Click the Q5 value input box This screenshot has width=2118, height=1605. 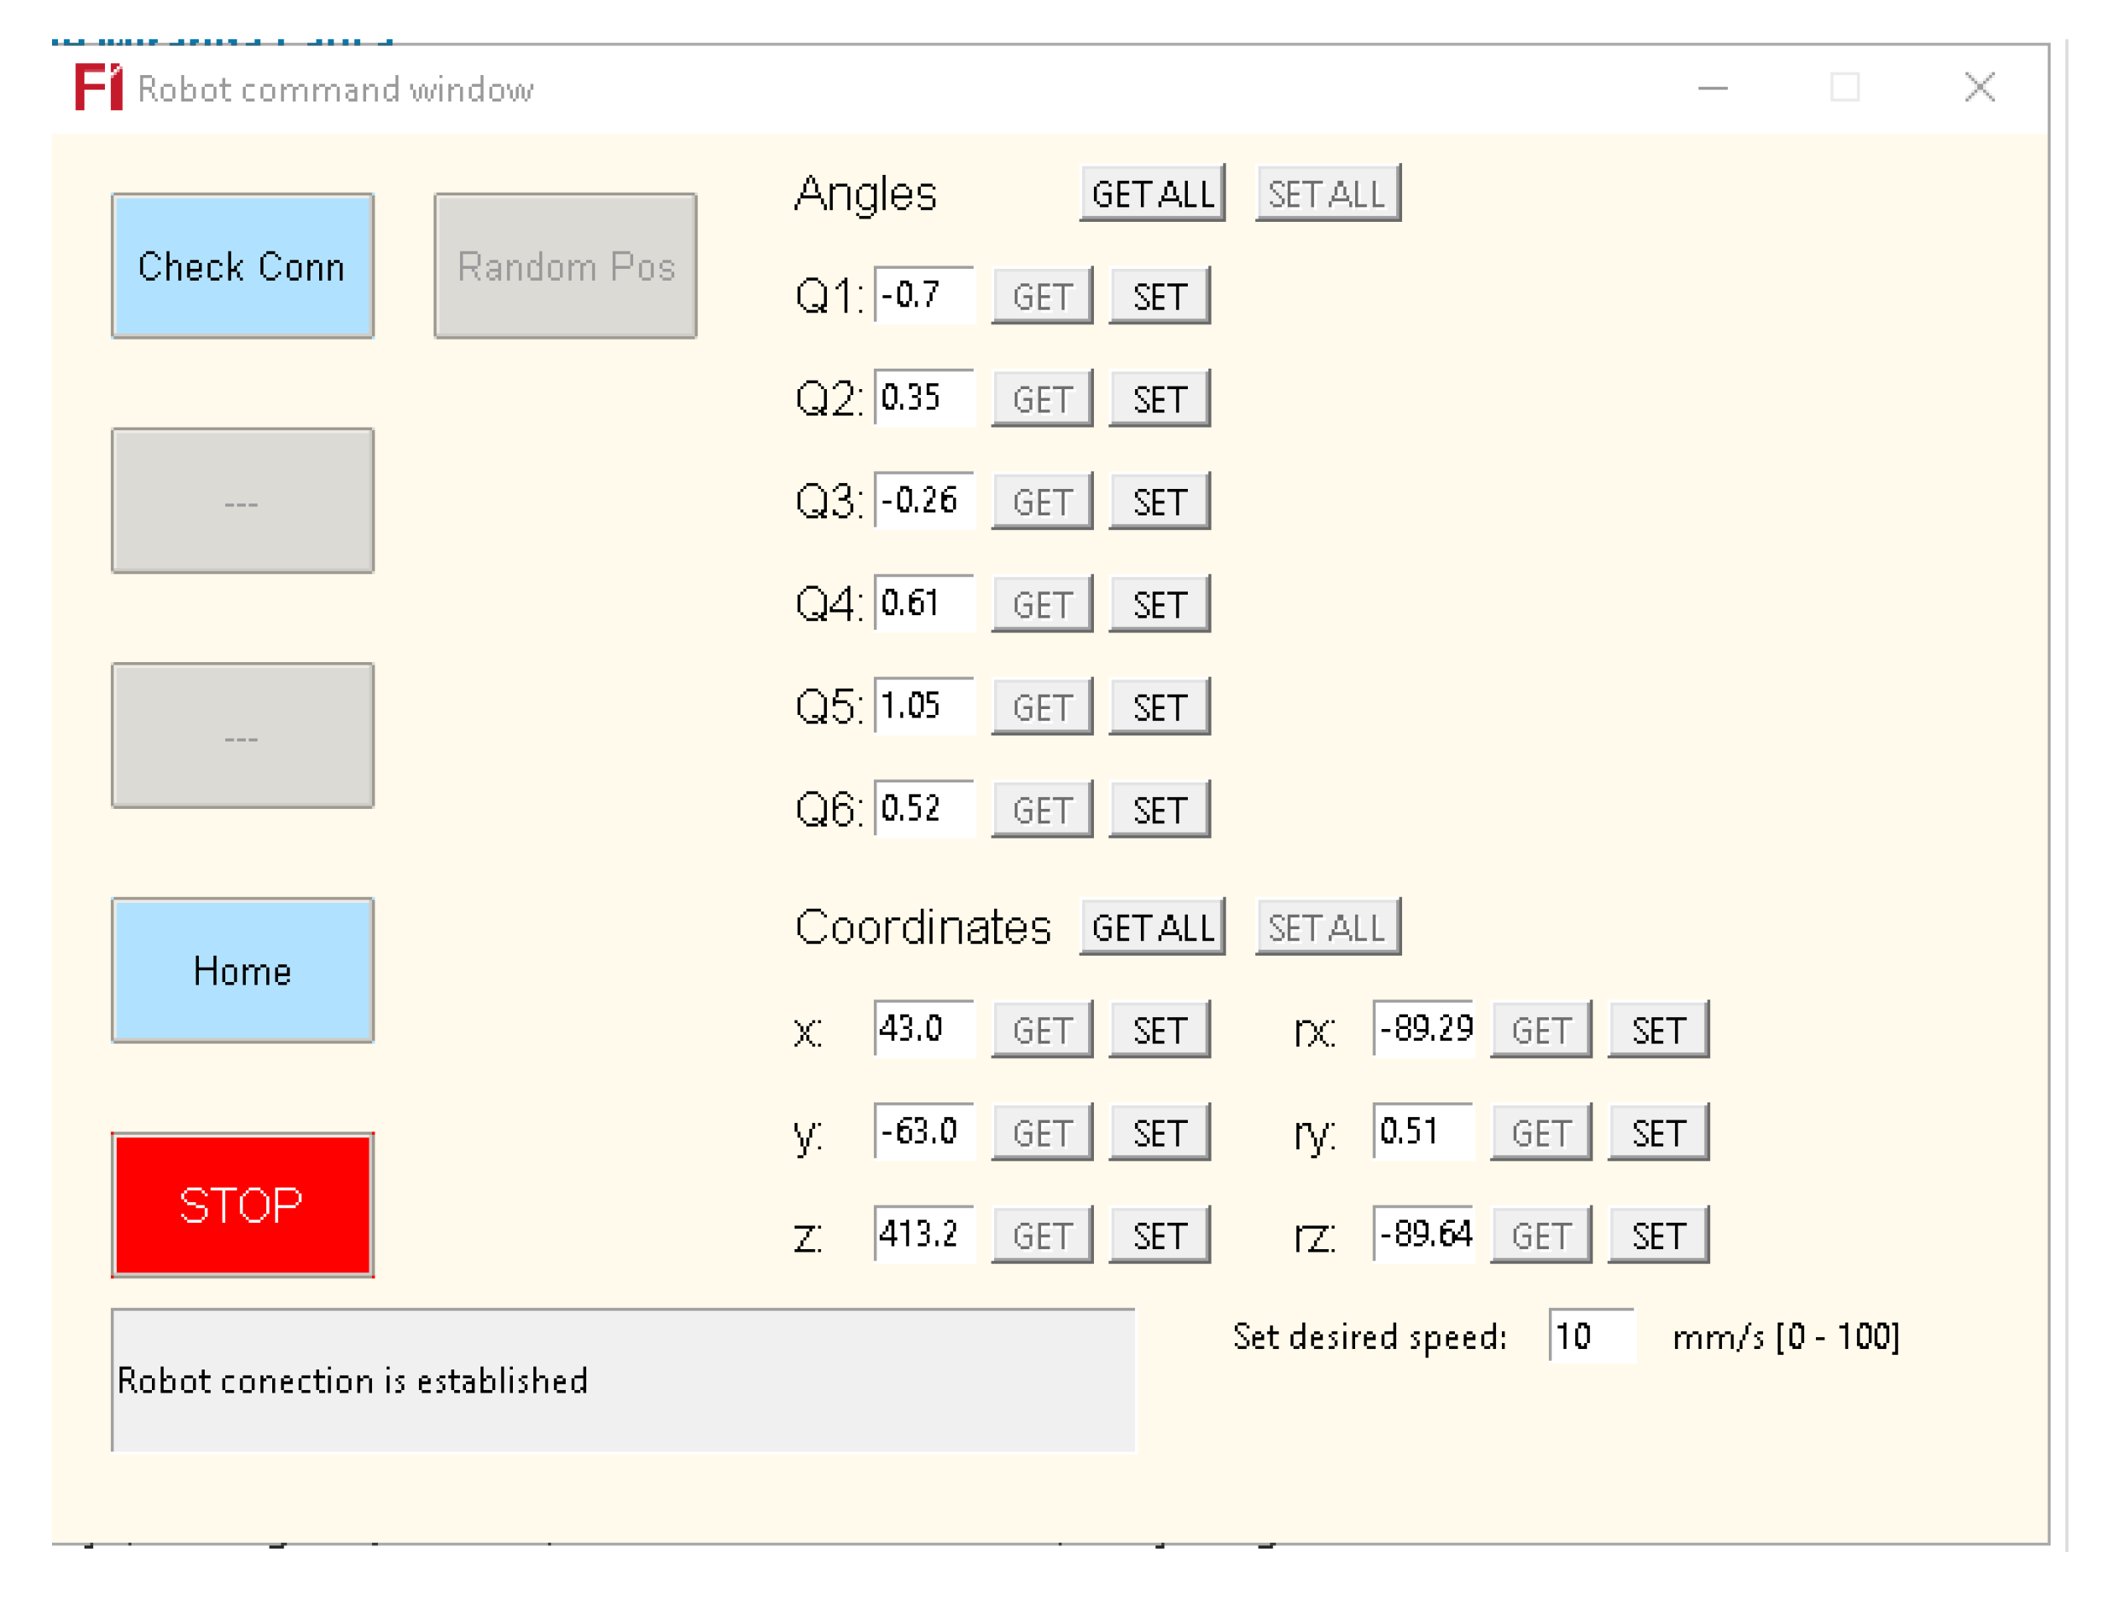point(923,707)
